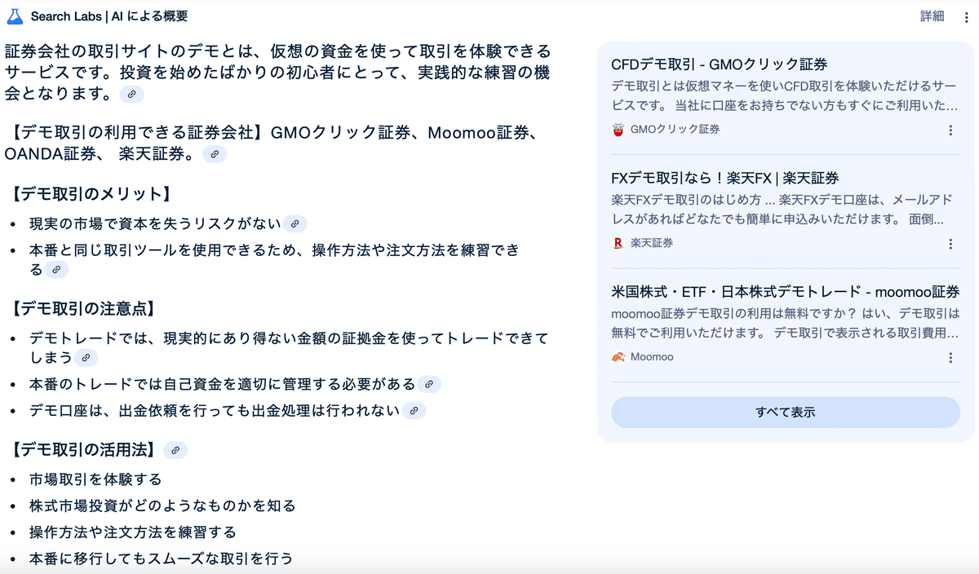Click the GMOクリック証券 favicon on the first card
Viewport: 979px width, 574px height.
[x=618, y=128]
